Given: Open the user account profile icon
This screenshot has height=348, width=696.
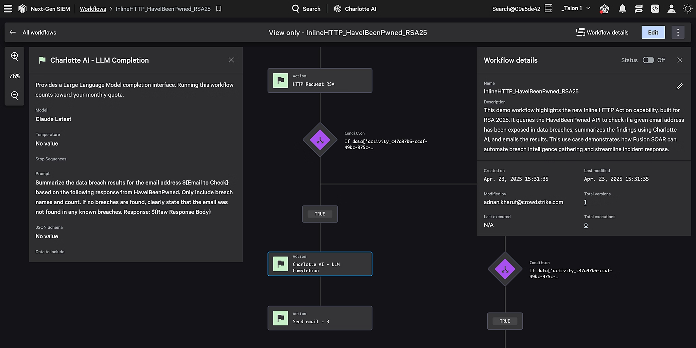Looking at the screenshot, I should pyautogui.click(x=671, y=9).
